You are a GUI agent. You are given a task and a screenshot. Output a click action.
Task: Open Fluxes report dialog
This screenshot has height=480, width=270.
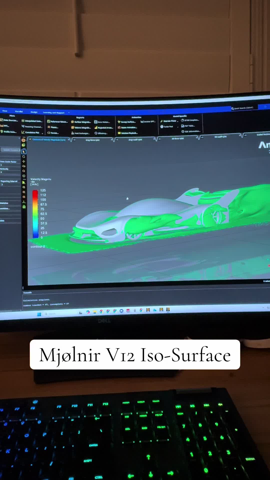pyautogui.click(x=53, y=127)
